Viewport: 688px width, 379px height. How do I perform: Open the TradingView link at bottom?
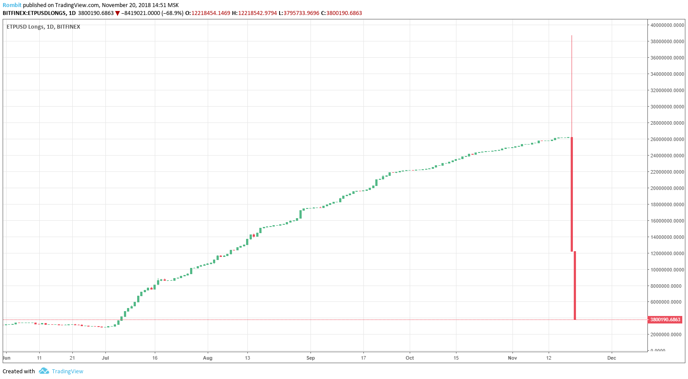[67, 372]
